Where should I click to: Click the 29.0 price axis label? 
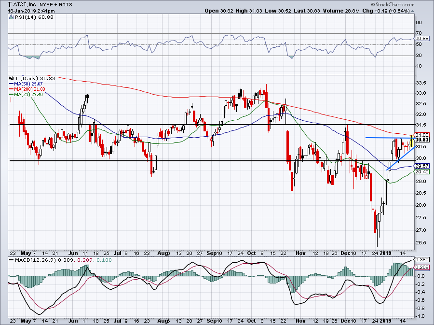[420, 182]
